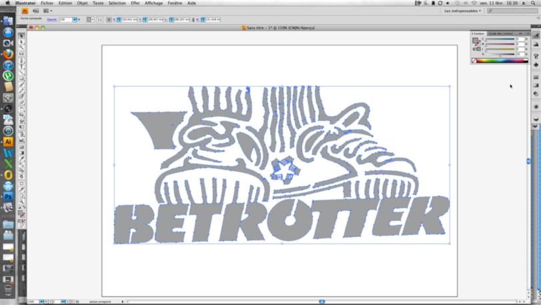Launch Firefox from the Dock
Image resolution: width=541 pixels, height=305 pixels.
click(x=8, y=54)
